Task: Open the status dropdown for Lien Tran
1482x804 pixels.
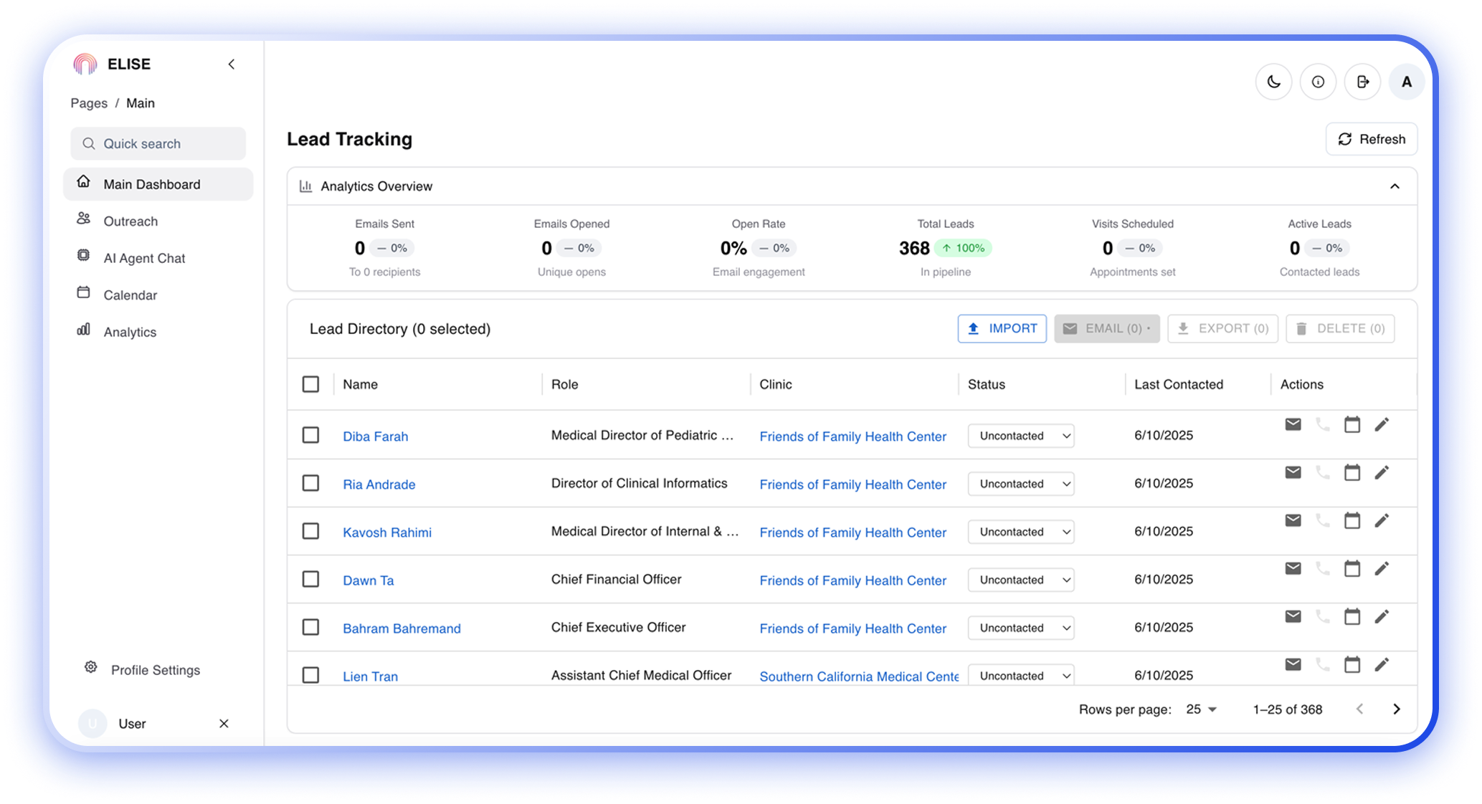Action: pos(1020,674)
